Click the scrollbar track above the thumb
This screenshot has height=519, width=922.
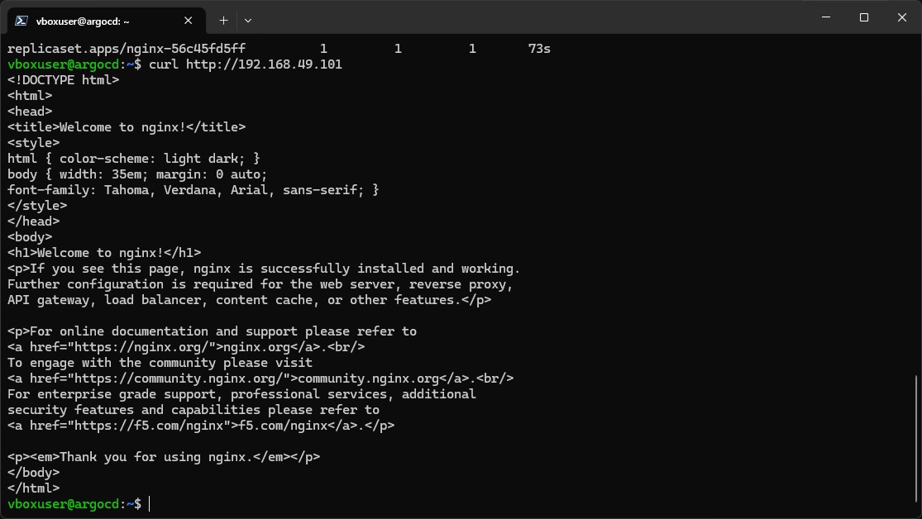(x=916, y=206)
